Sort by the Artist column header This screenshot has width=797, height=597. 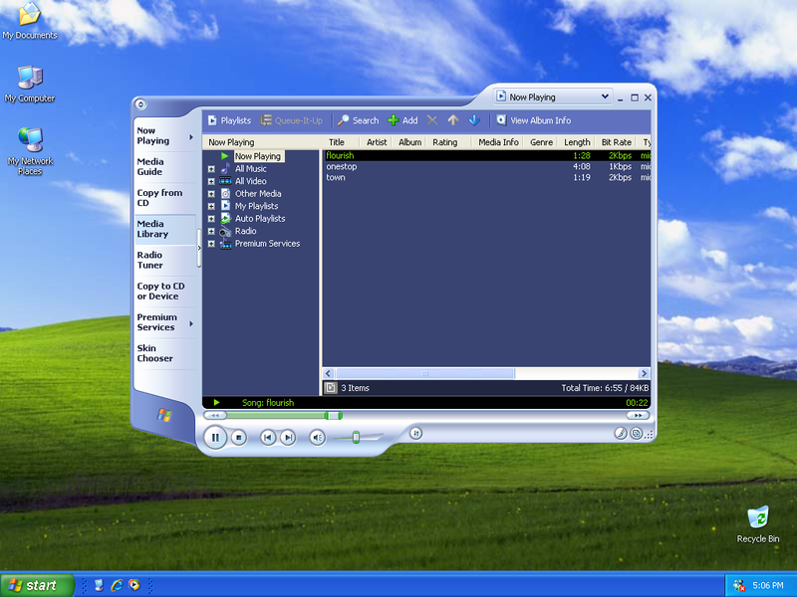pyautogui.click(x=377, y=142)
